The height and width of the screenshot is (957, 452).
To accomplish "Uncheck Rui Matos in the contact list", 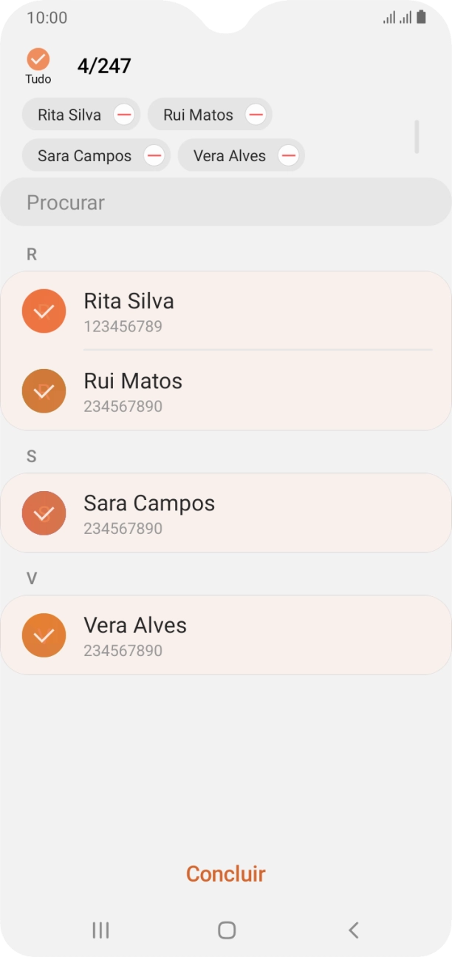I will [44, 390].
